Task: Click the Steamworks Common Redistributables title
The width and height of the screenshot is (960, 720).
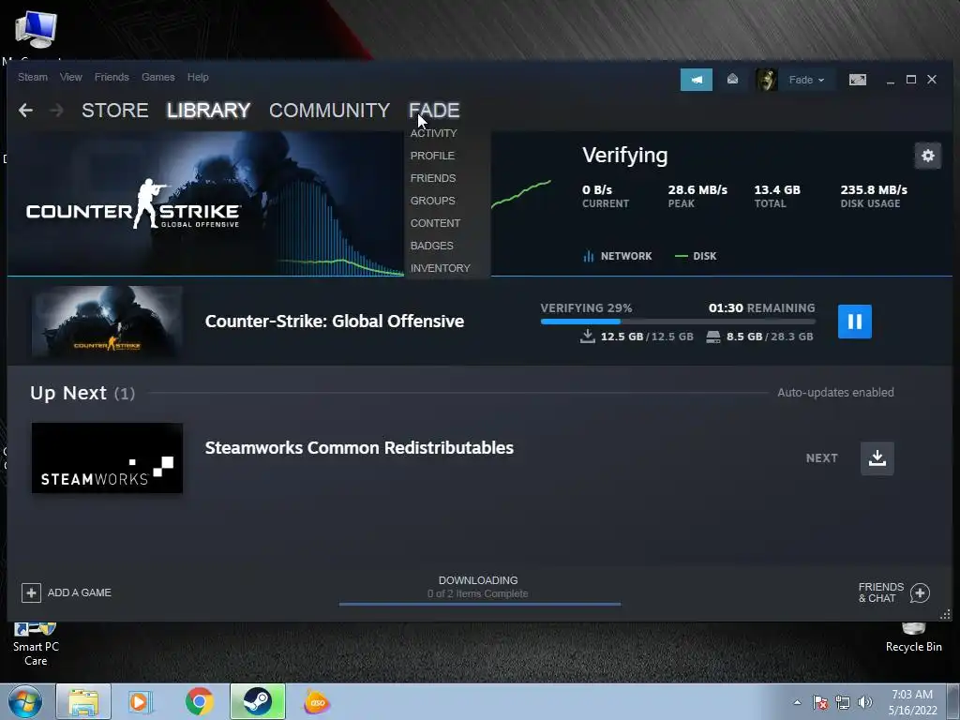Action: (359, 447)
